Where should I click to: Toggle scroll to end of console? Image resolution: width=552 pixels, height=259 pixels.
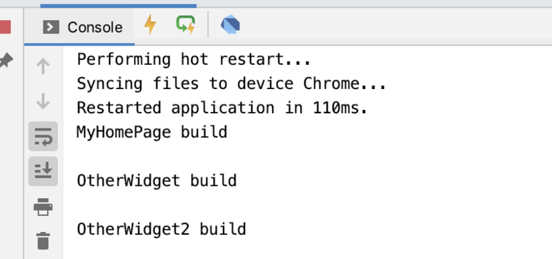pyautogui.click(x=43, y=171)
